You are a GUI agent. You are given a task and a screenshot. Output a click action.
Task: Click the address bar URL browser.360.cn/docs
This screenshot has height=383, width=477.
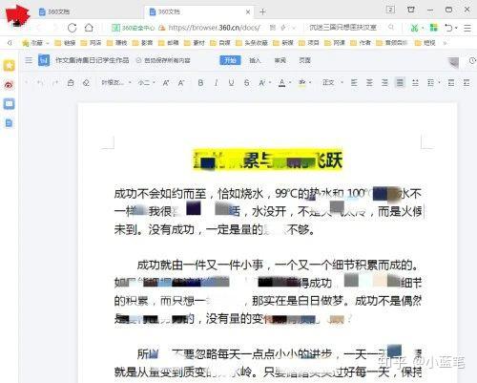[214, 28]
